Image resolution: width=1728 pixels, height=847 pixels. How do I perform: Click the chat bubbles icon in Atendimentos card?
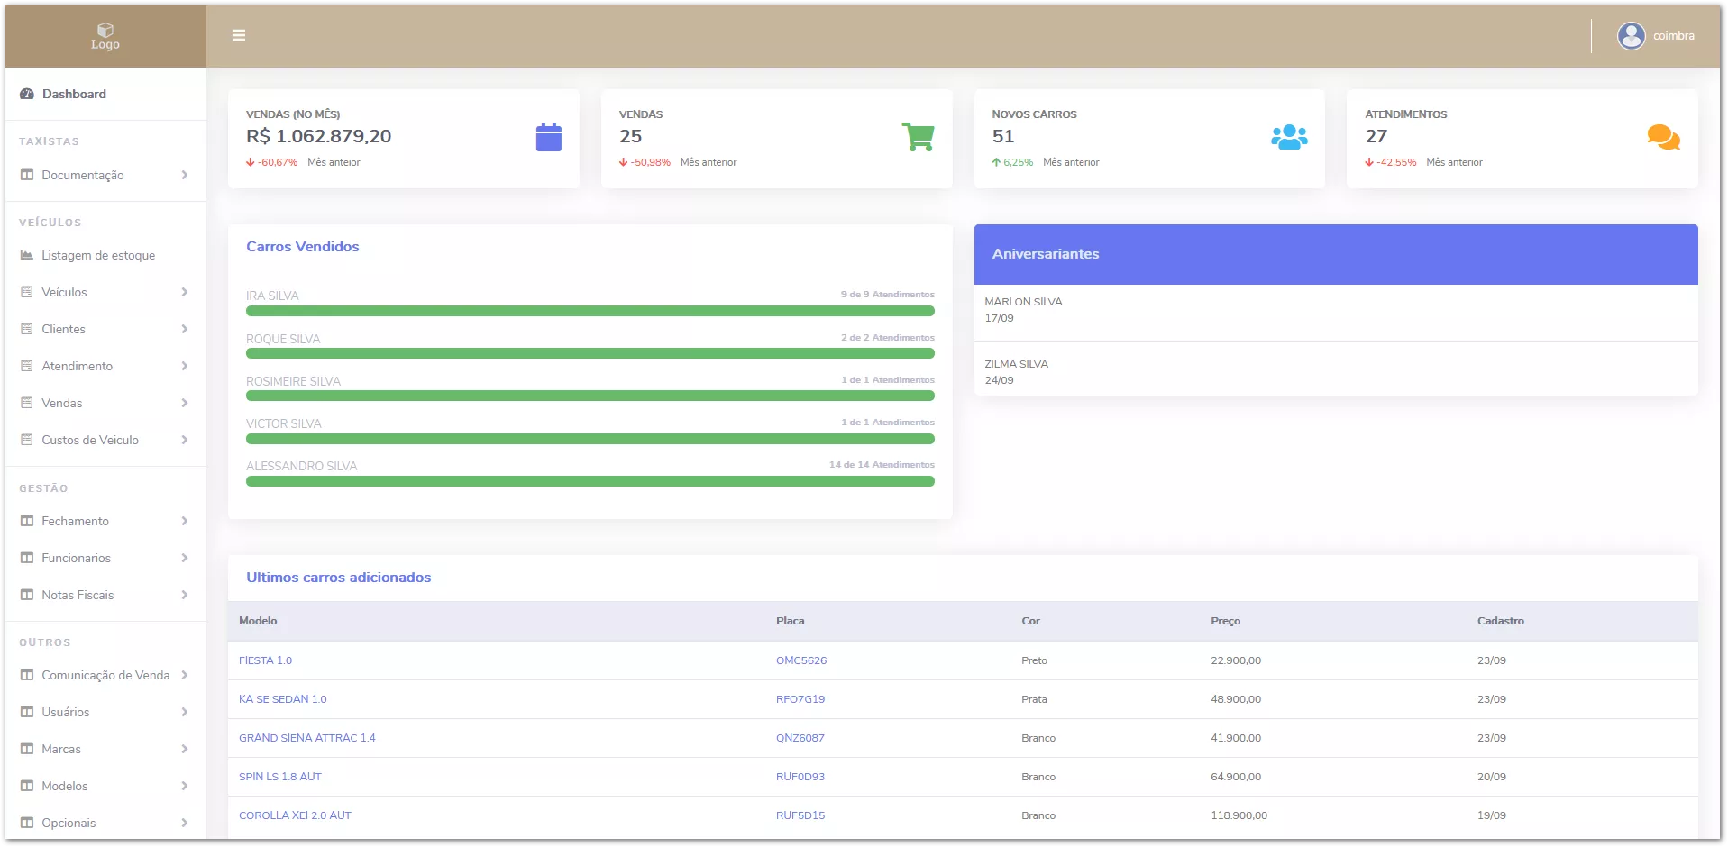coord(1662,137)
